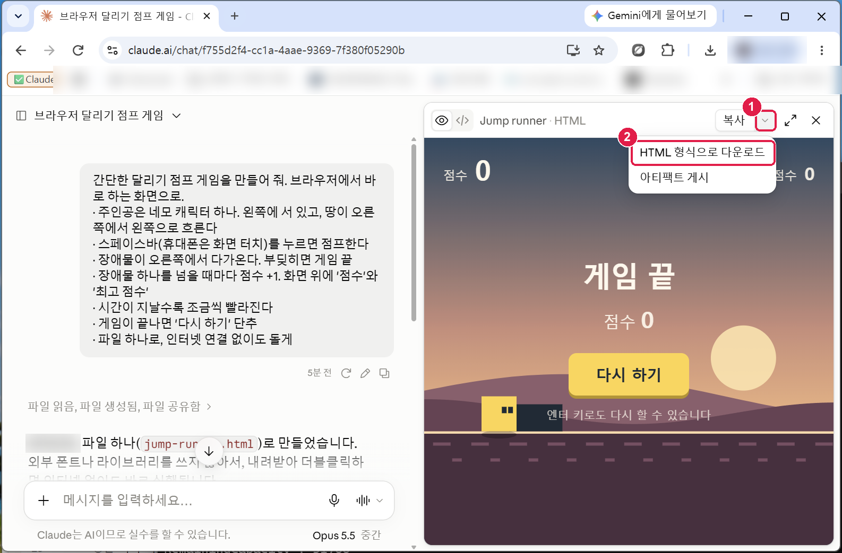
Task: Toggle the dropdown arrow next to 복사
Action: click(x=765, y=121)
